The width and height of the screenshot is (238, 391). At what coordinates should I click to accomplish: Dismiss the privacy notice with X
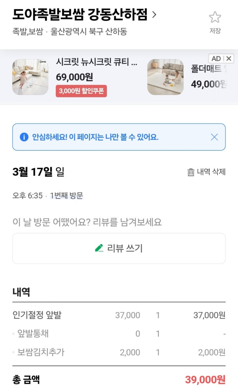click(214, 137)
